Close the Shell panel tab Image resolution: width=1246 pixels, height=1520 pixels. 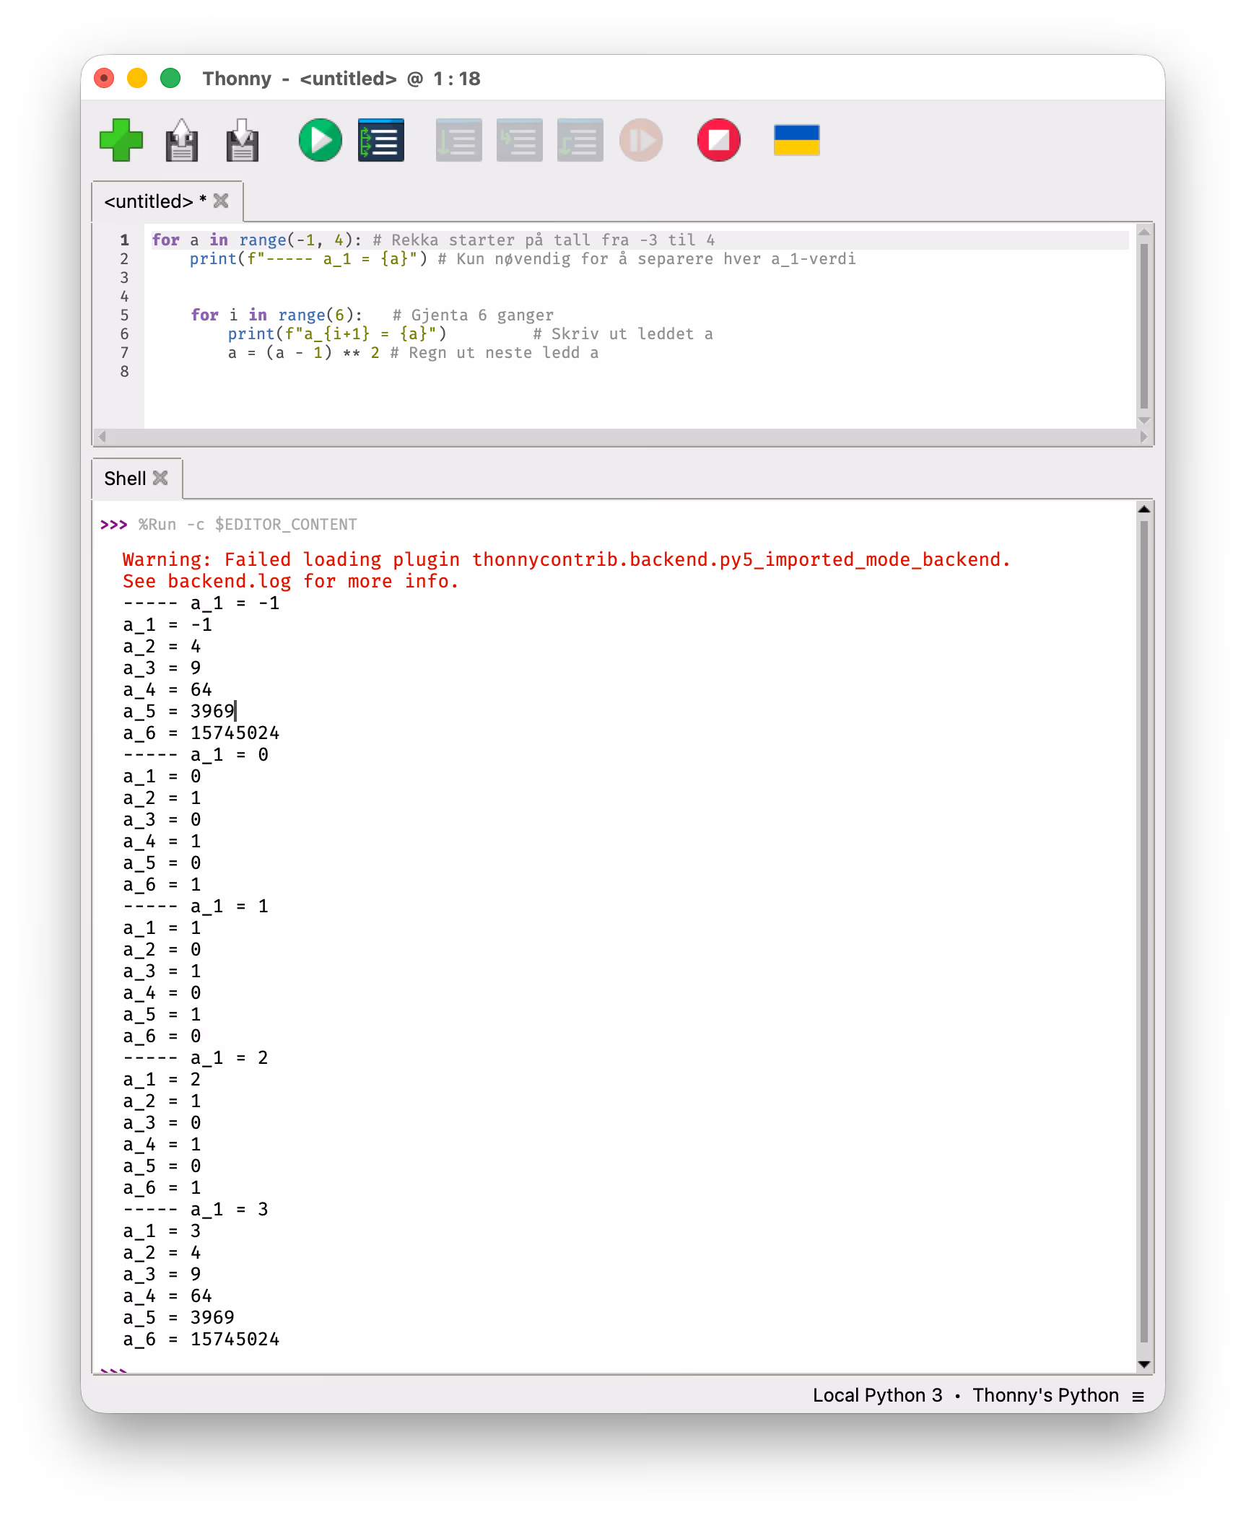(160, 478)
